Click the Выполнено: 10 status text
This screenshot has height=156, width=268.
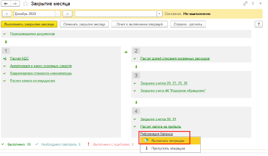(19, 144)
